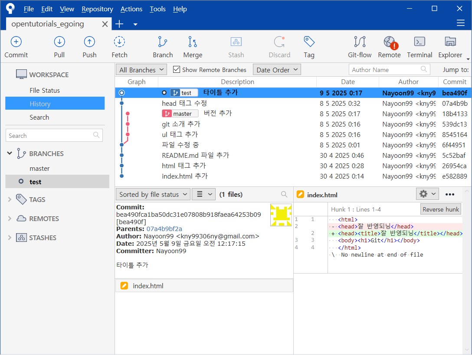Open the All Branches dropdown
Screen dimensions: 472x355
click(x=141, y=70)
